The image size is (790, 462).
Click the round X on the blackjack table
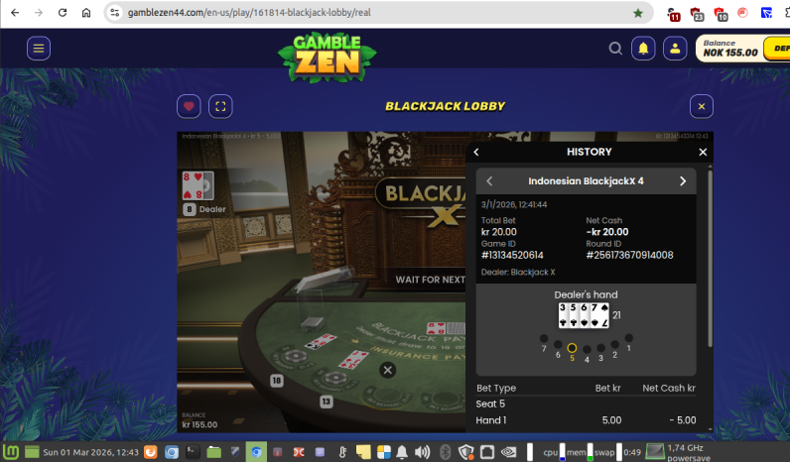(388, 370)
